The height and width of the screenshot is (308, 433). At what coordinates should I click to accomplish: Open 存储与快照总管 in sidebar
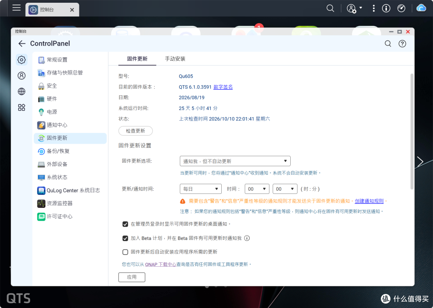[70, 72]
